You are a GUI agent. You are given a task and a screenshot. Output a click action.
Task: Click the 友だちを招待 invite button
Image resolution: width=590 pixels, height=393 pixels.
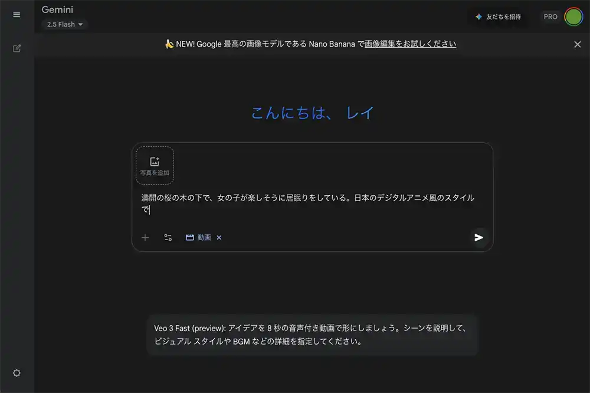pos(499,17)
